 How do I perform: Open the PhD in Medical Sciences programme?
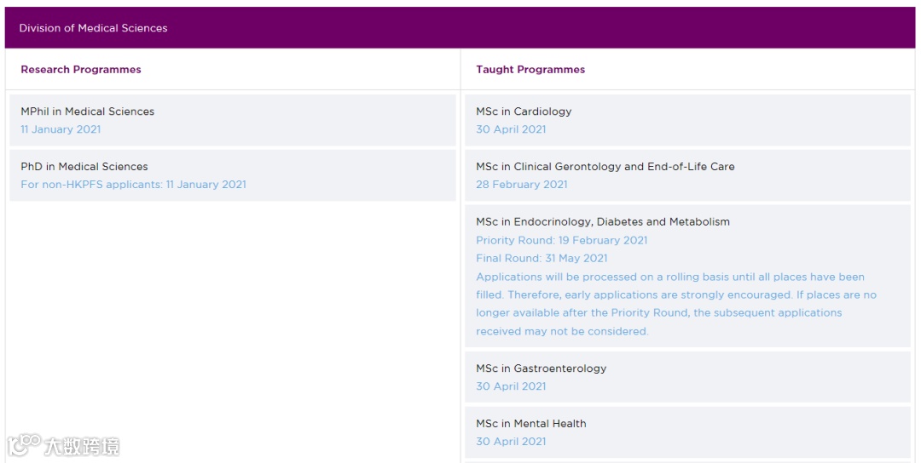pos(84,167)
